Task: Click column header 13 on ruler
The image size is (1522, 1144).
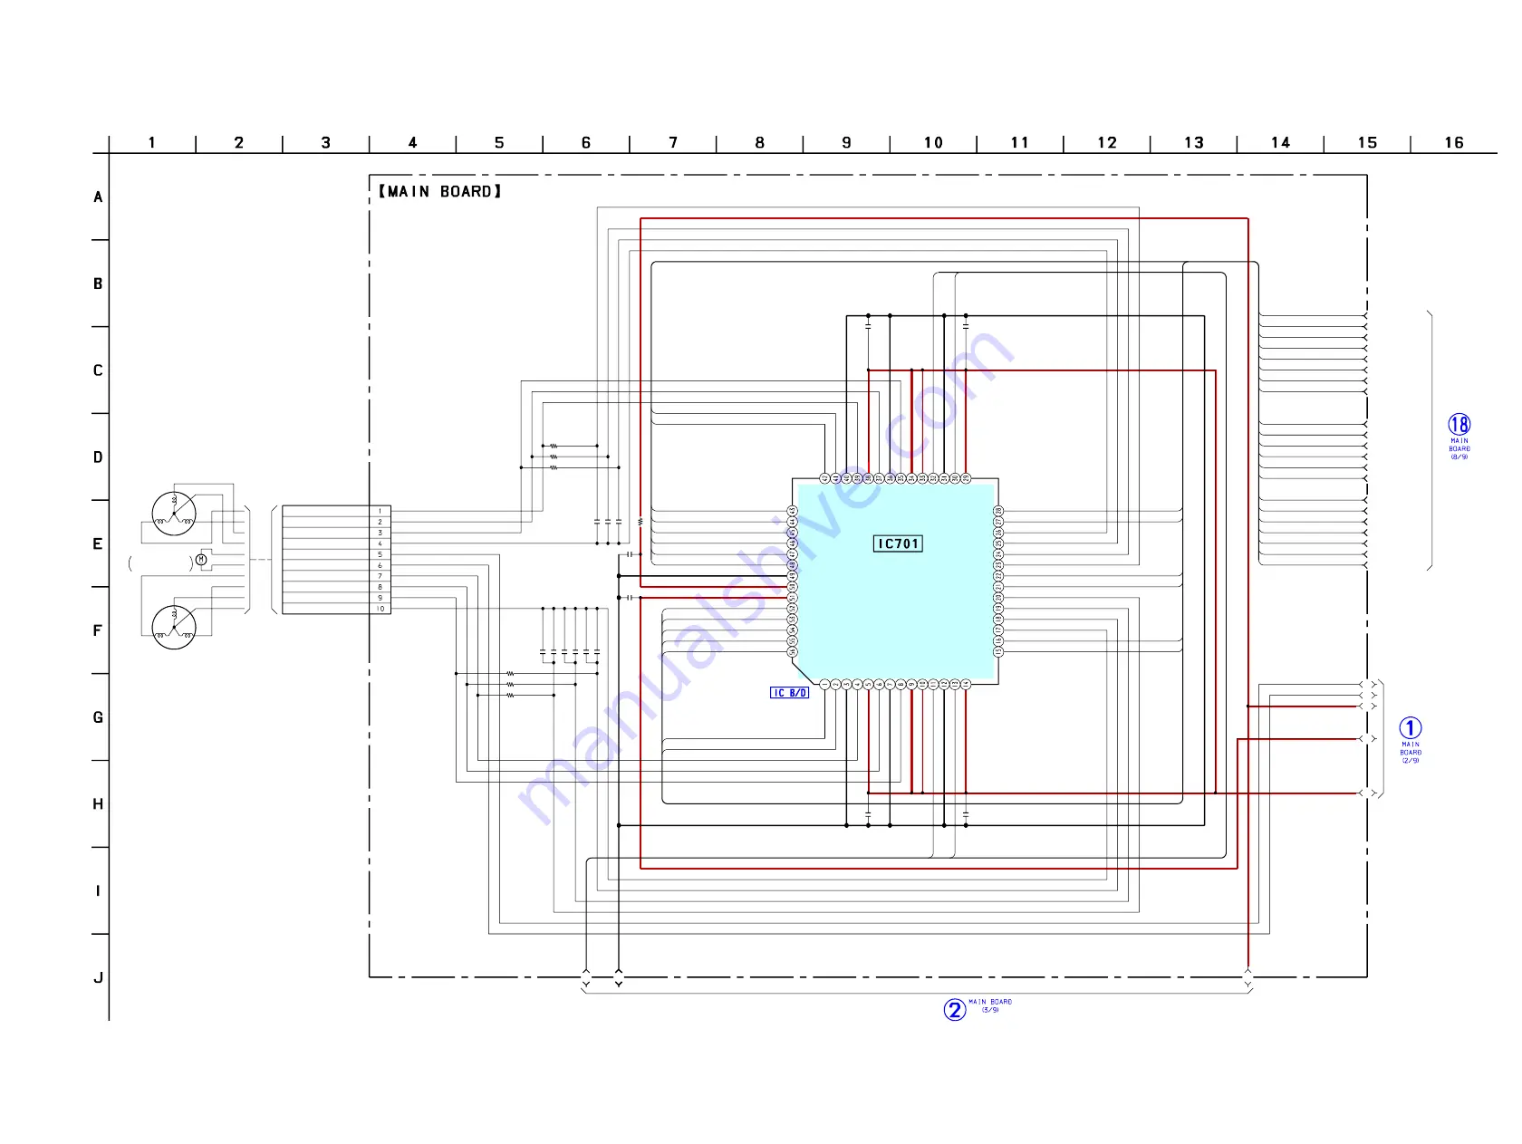Action: pos(1194,142)
